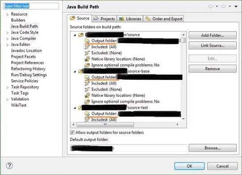Click the Browse... button
Viewport: 242px width, 175px height.
tap(212, 148)
